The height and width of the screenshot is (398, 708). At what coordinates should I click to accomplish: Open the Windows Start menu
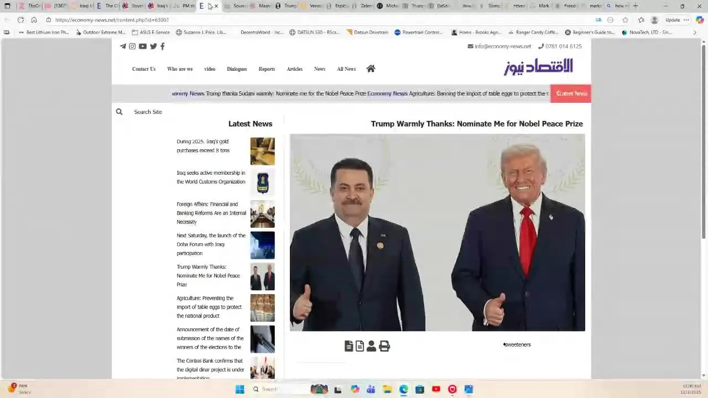(240, 389)
